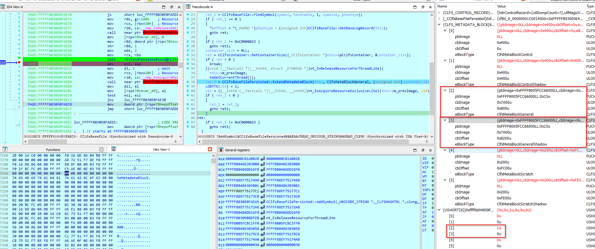Toggle the green breakpoint dot on call line

(19, 58)
